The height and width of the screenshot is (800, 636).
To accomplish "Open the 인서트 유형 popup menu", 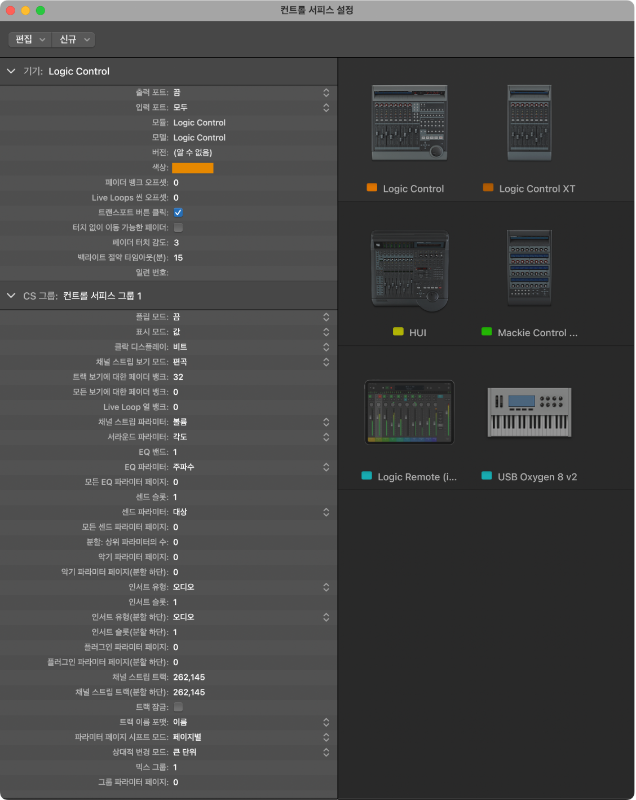I will click(326, 587).
